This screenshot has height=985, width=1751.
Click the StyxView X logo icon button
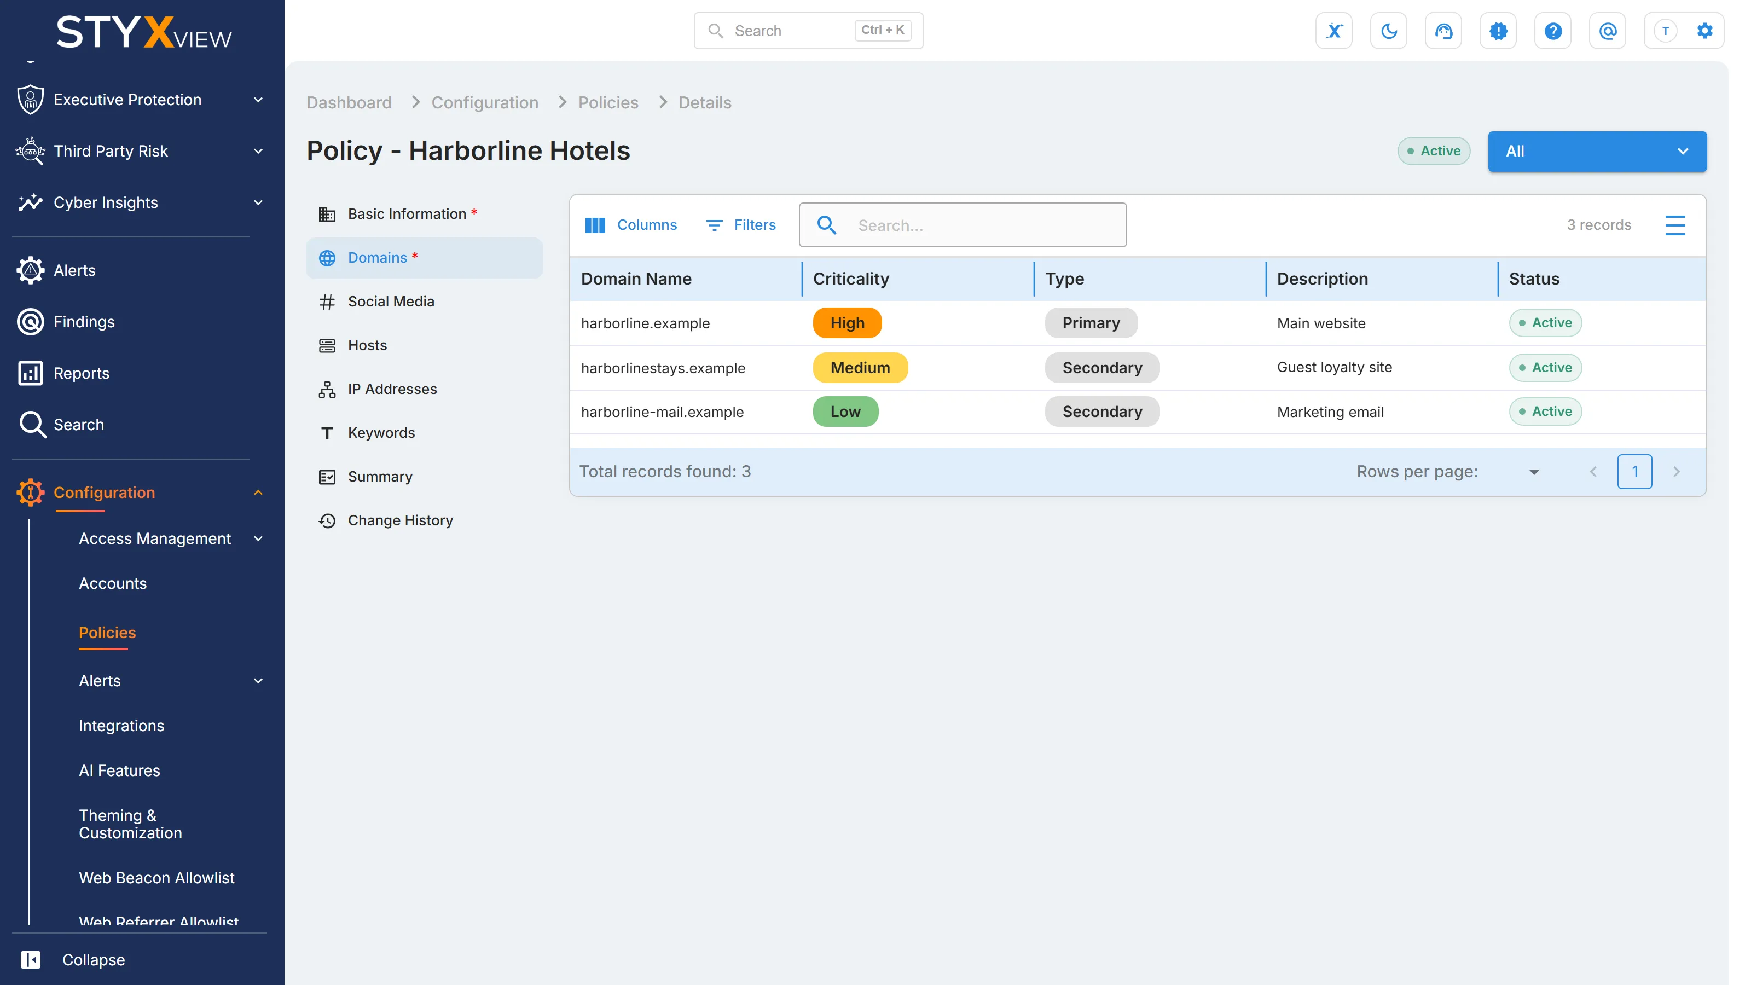tap(1333, 31)
